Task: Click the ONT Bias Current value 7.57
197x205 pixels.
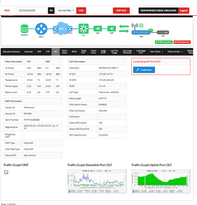Action: (x=48, y=92)
